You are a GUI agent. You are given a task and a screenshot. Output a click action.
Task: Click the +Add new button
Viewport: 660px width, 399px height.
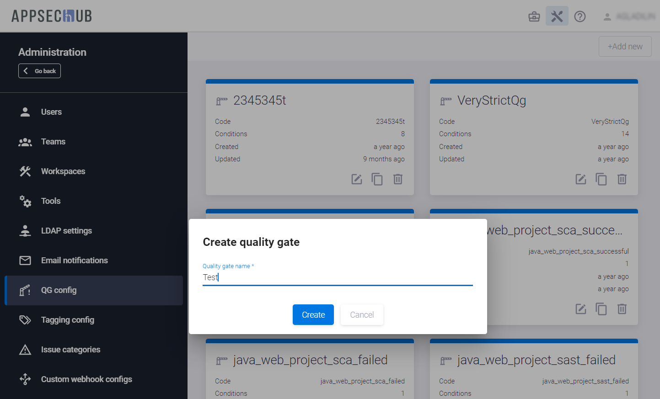point(625,47)
